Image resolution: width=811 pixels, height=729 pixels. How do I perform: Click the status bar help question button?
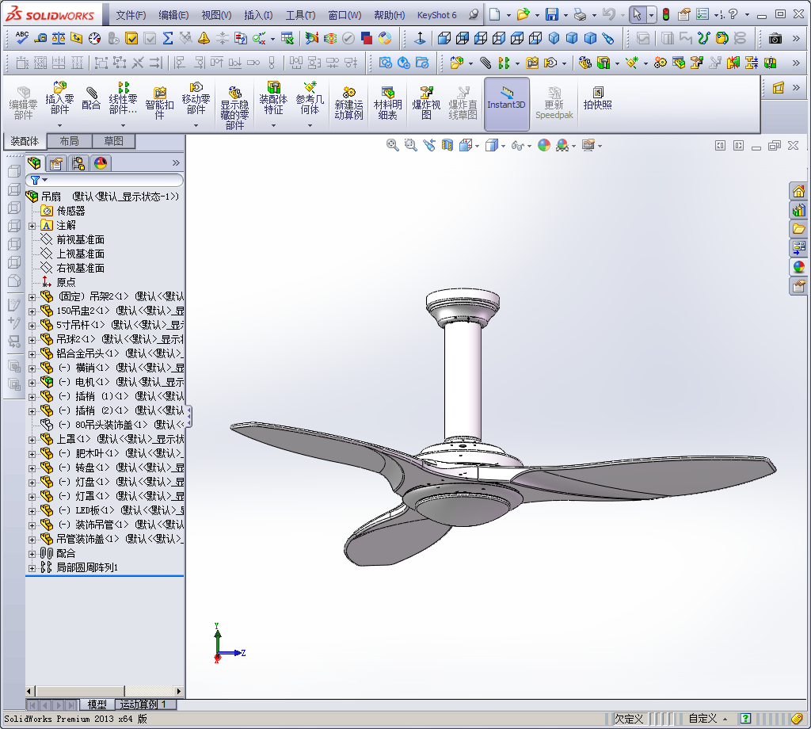click(745, 719)
